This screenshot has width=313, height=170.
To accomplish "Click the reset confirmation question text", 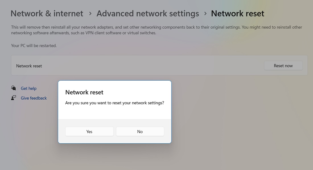I will point(115,103).
